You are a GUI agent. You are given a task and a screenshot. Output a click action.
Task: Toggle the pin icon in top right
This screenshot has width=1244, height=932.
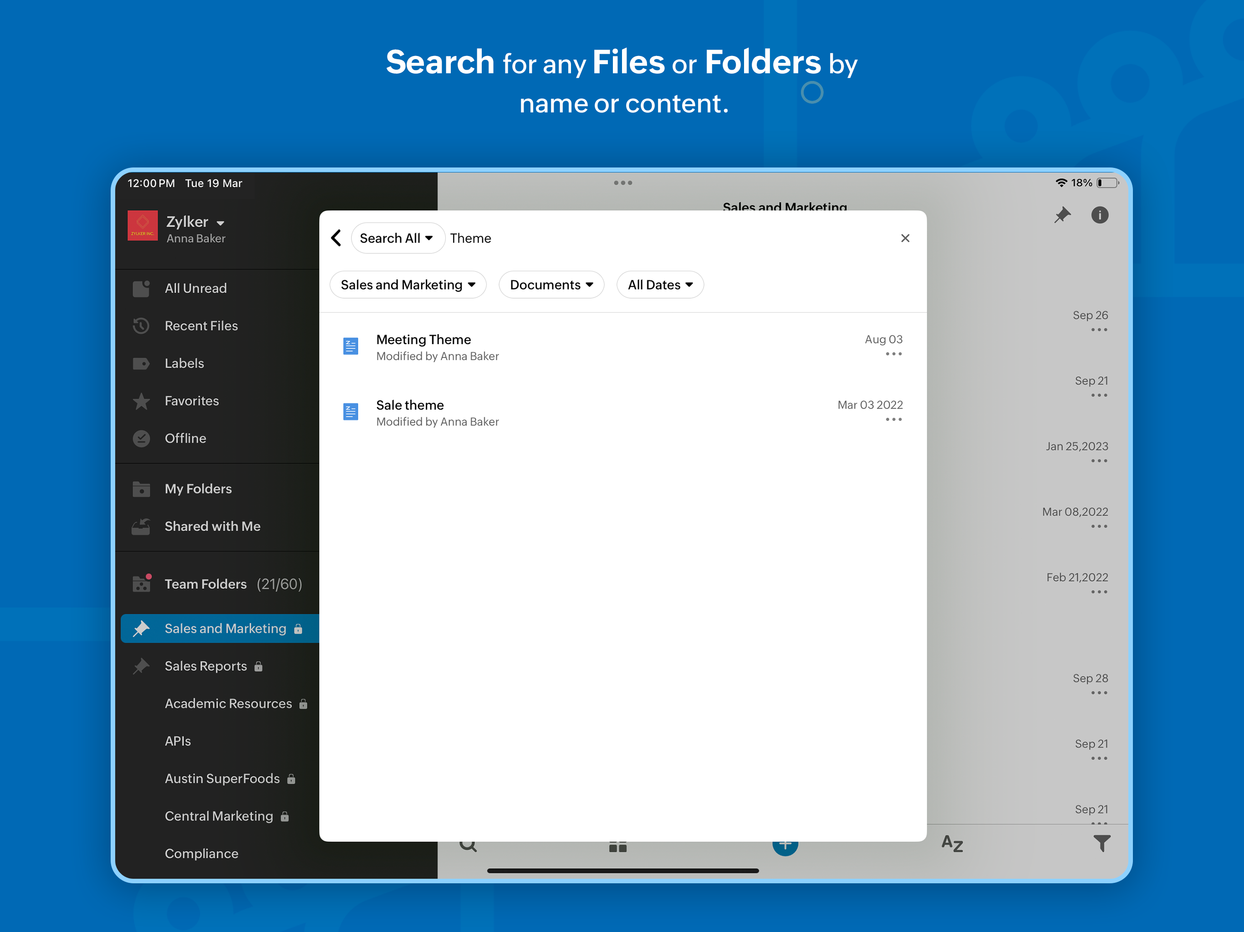tap(1061, 215)
